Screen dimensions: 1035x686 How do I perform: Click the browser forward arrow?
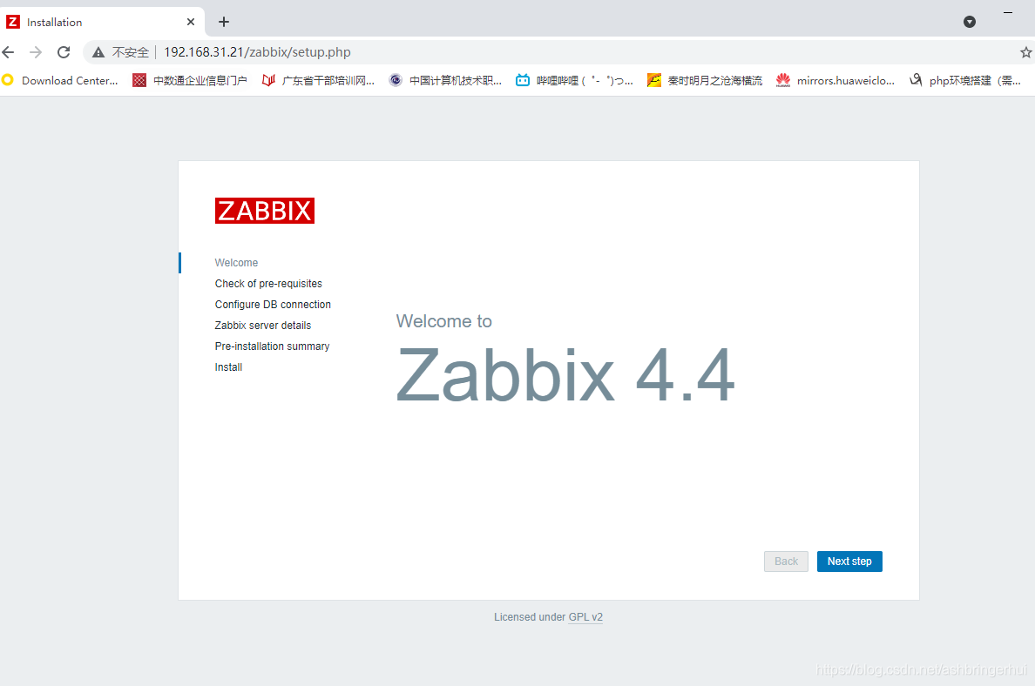coord(36,52)
